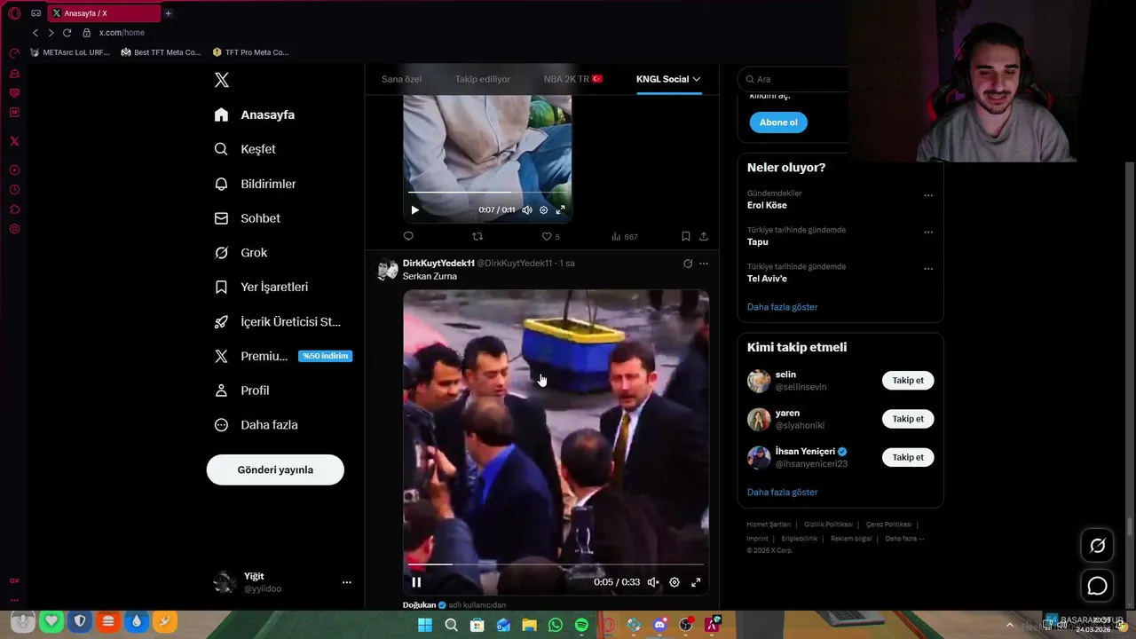Open more options on DirkKuytYedek11 post
Viewport: 1136px width, 639px height.
point(704,264)
